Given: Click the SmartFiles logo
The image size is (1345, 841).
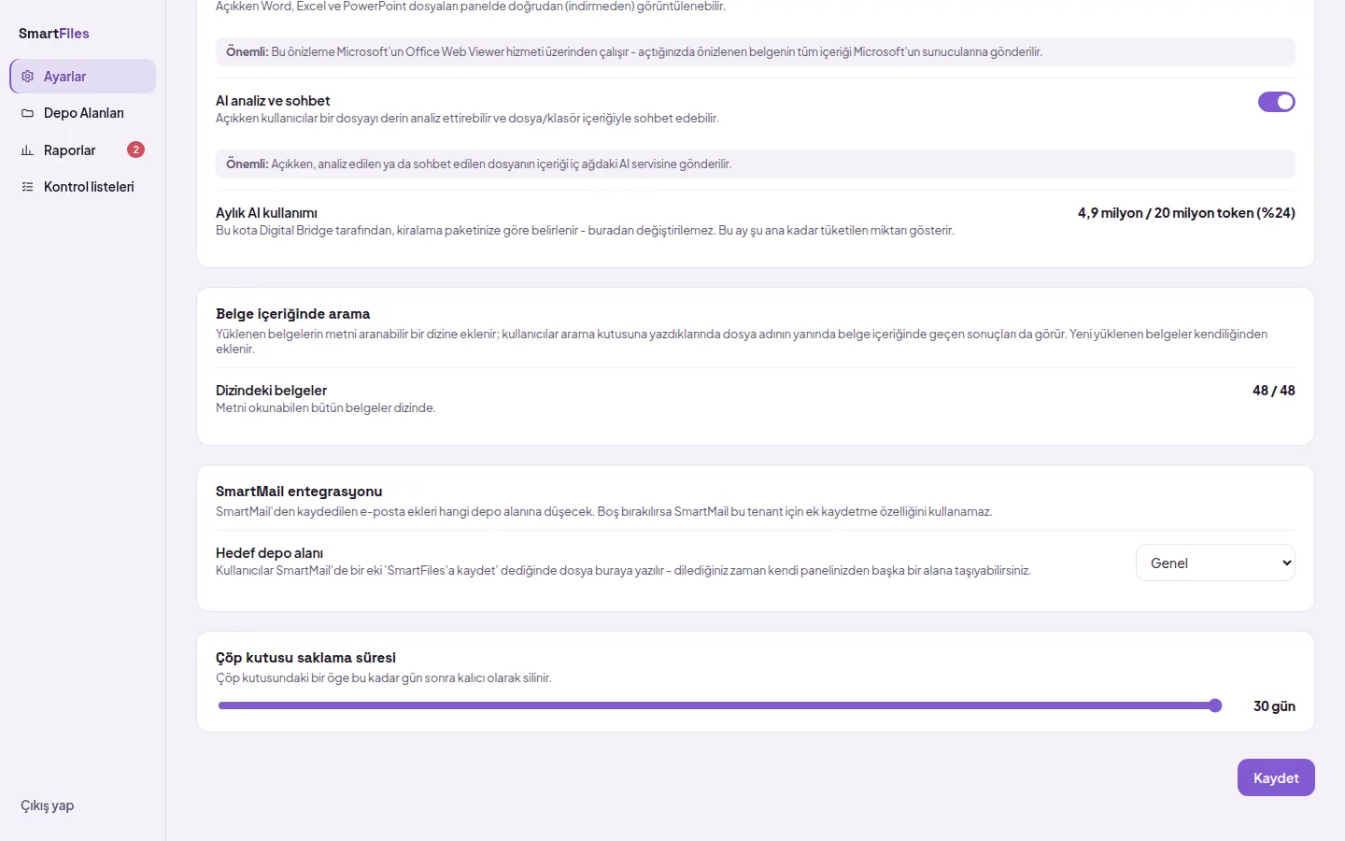Looking at the screenshot, I should 54,34.
